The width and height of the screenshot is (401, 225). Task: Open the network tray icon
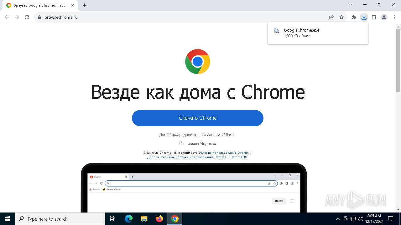point(353,219)
